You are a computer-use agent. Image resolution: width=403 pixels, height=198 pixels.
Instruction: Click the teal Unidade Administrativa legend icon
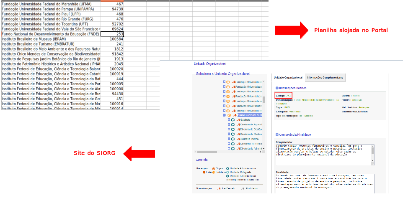coord(227,168)
